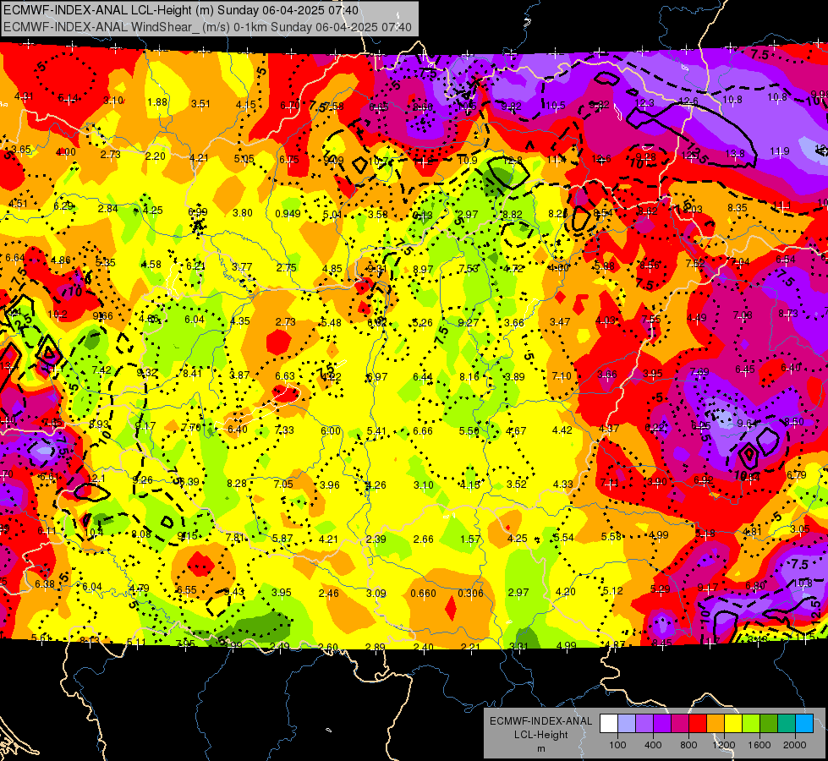Screen dimensions: 828x761
Task: Click the wind shear value 0.949
Action: point(288,214)
